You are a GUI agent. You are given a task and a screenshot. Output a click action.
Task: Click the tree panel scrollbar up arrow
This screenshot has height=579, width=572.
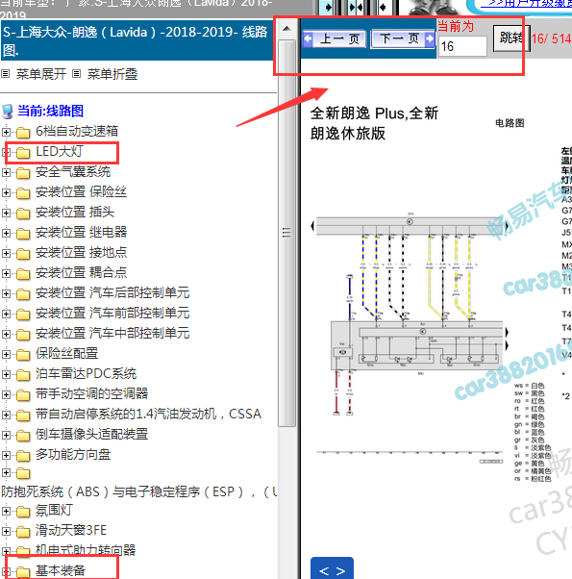[286, 29]
